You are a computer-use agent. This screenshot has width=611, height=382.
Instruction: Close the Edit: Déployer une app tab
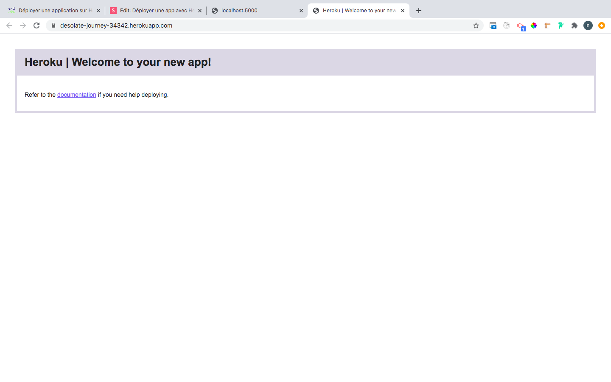(200, 11)
